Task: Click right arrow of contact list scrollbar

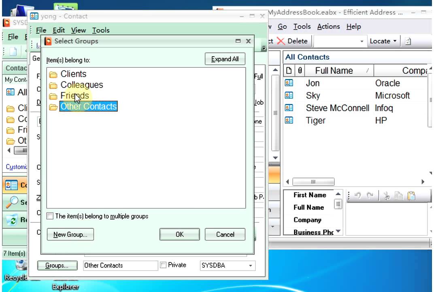Action: [423, 182]
